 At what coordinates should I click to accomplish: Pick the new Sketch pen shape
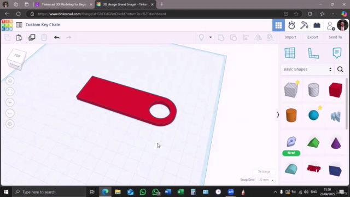(x=291, y=142)
